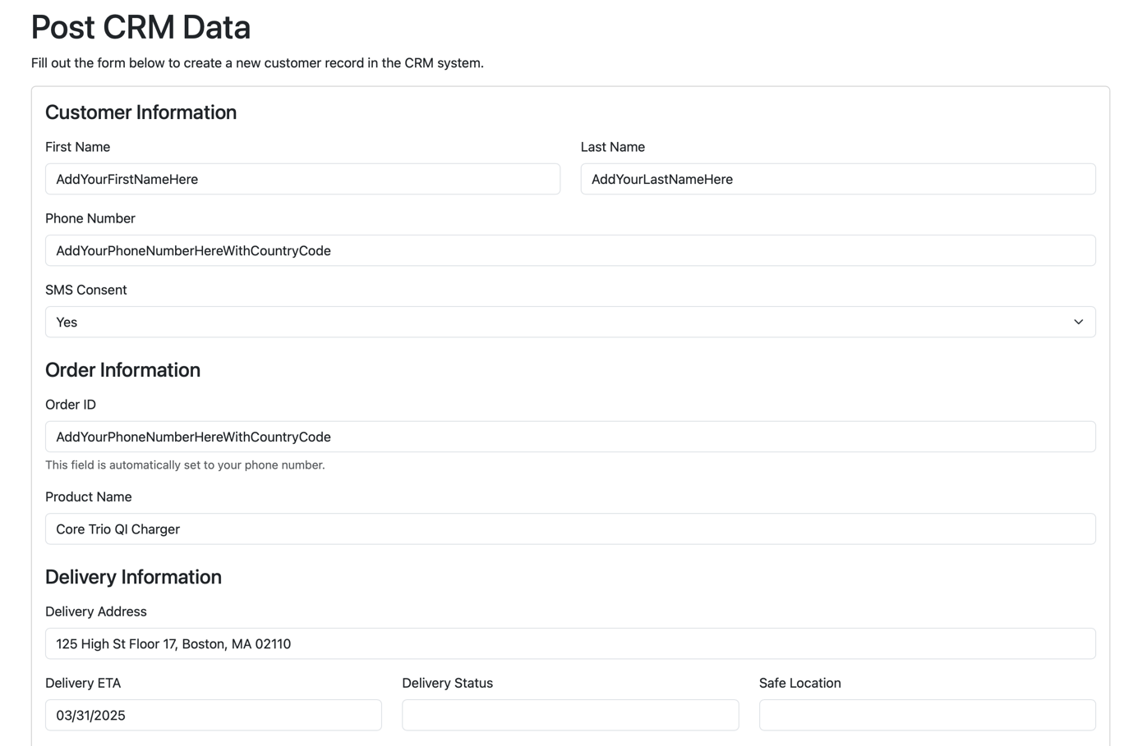Screen dimensions: 1133x746
Task: Click the Order ID helper text below field
Action: [185, 465]
